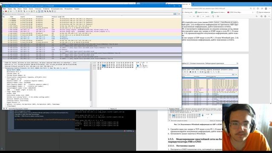Click the Find packet magnifier icon
This screenshot has height=153, width=272.
25,11
